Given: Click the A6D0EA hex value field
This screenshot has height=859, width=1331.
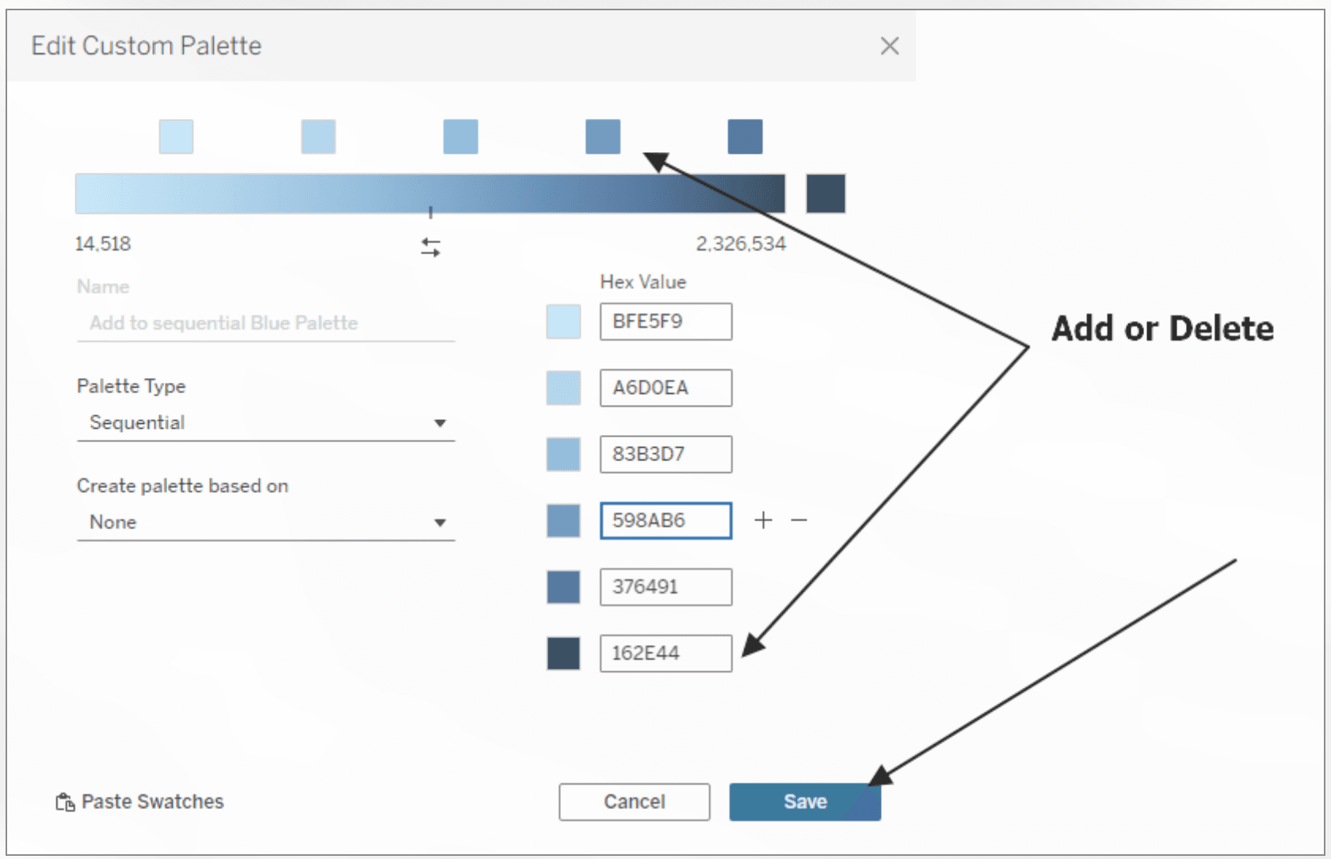Looking at the screenshot, I should click(665, 388).
